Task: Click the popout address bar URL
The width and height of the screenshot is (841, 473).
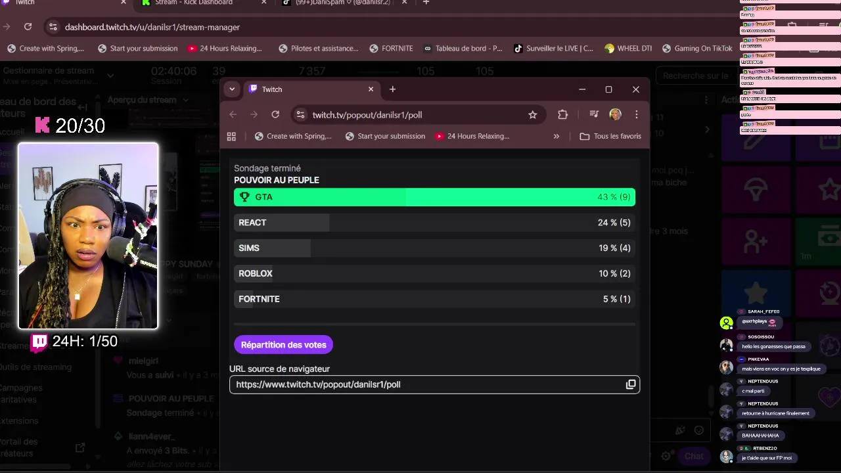Action: tap(367, 115)
